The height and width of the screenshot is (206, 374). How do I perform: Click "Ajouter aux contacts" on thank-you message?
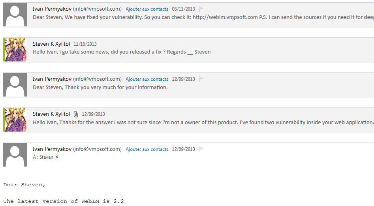[147, 79]
